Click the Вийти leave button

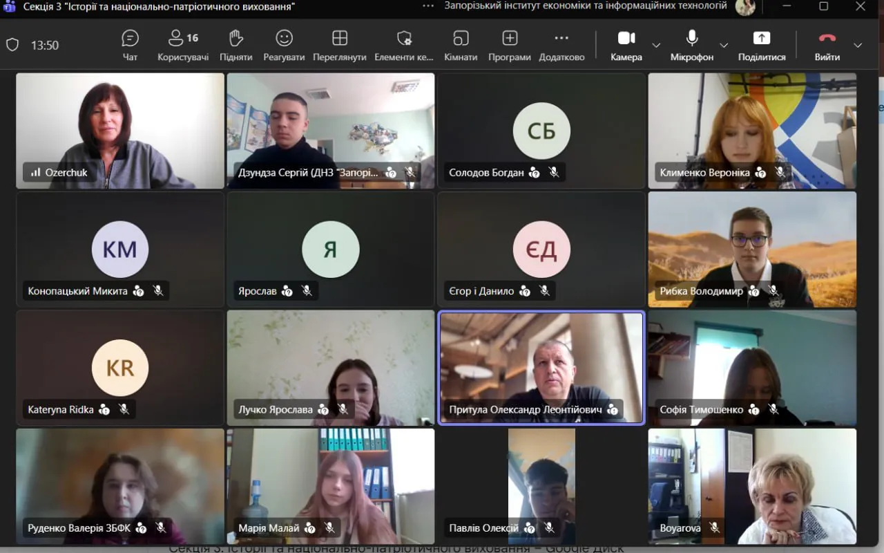coord(827,46)
